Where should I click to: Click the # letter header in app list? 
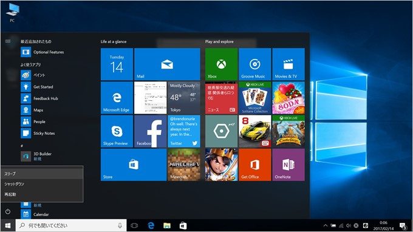[22, 146]
